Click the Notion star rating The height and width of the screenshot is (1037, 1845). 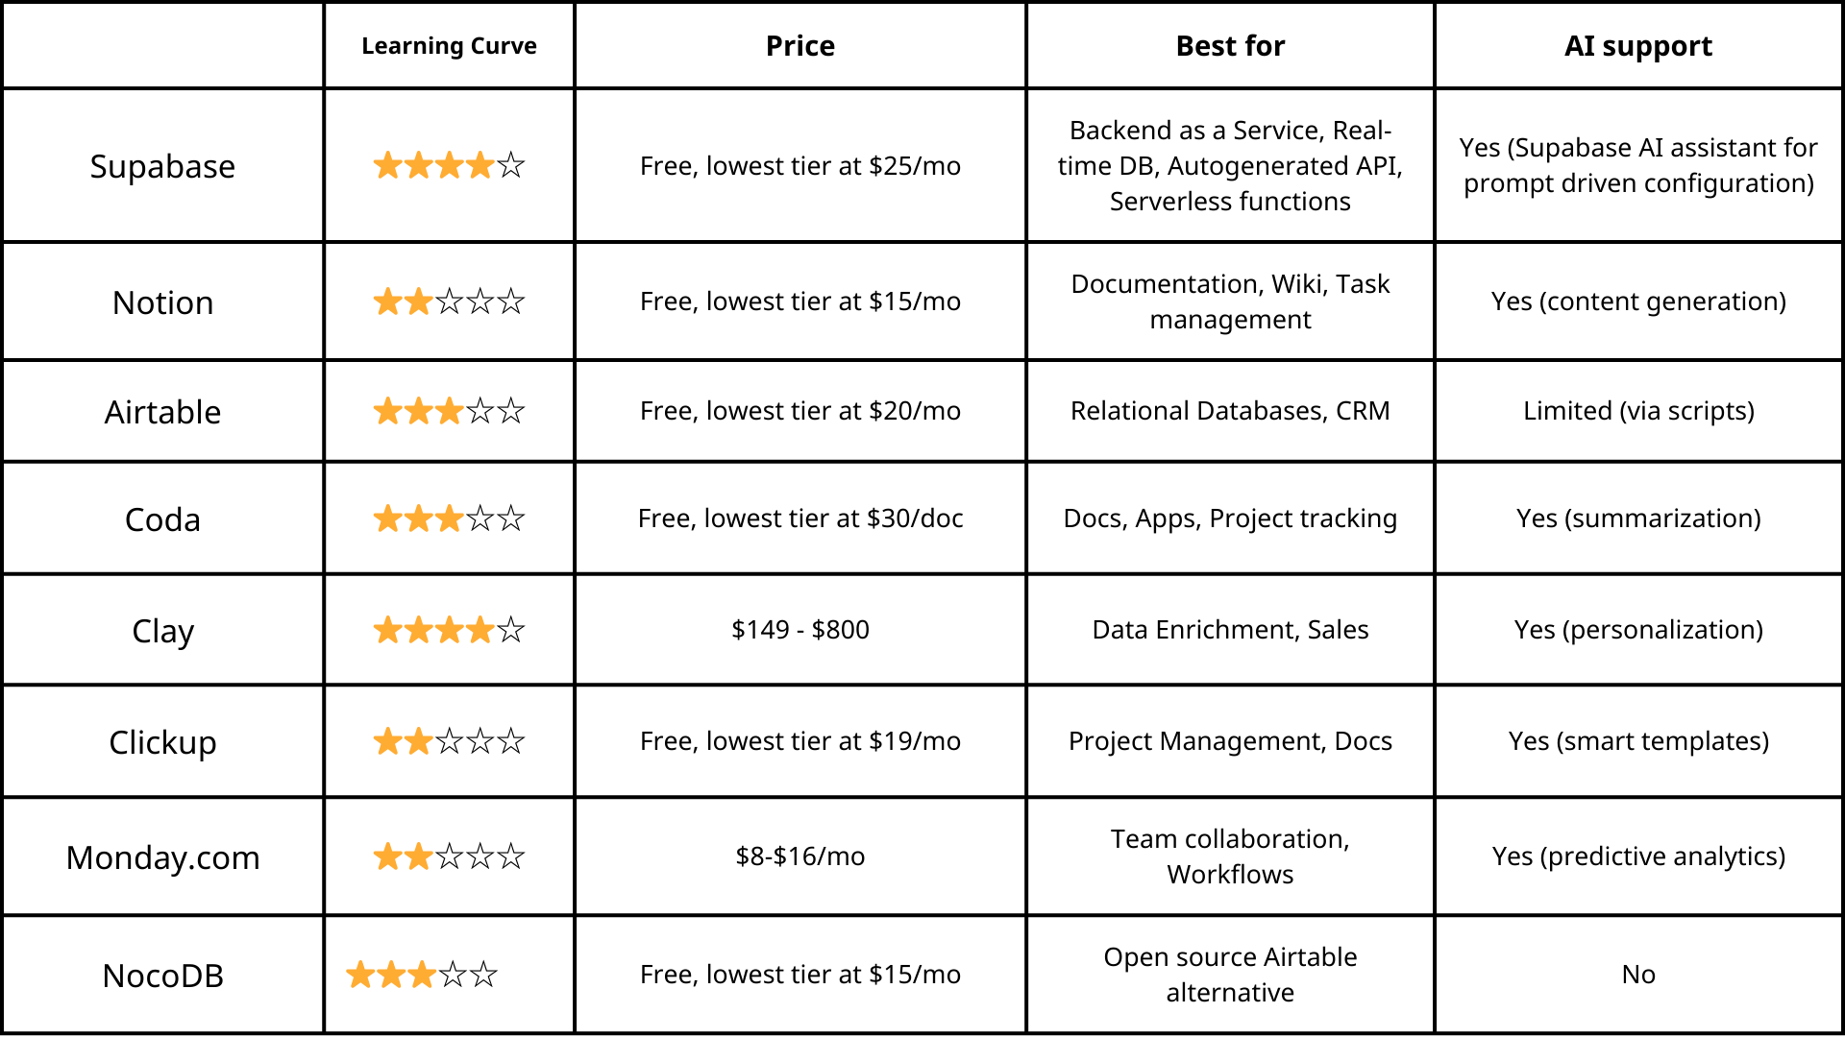(x=449, y=301)
